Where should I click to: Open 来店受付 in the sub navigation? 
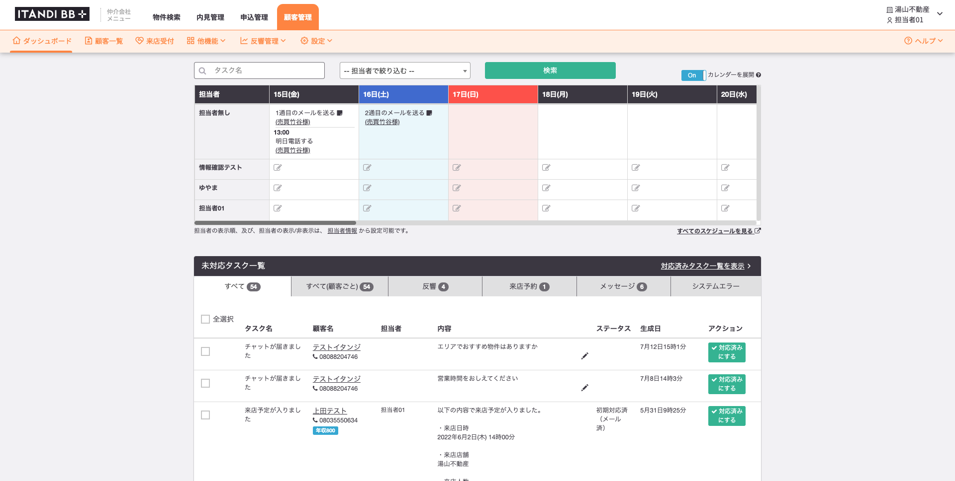click(x=155, y=41)
